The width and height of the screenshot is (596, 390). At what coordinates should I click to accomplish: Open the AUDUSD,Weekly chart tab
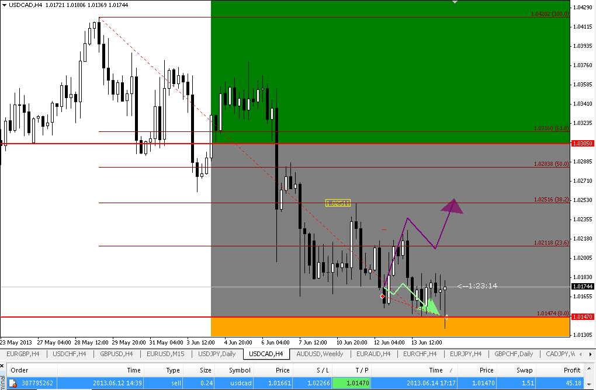point(320,354)
